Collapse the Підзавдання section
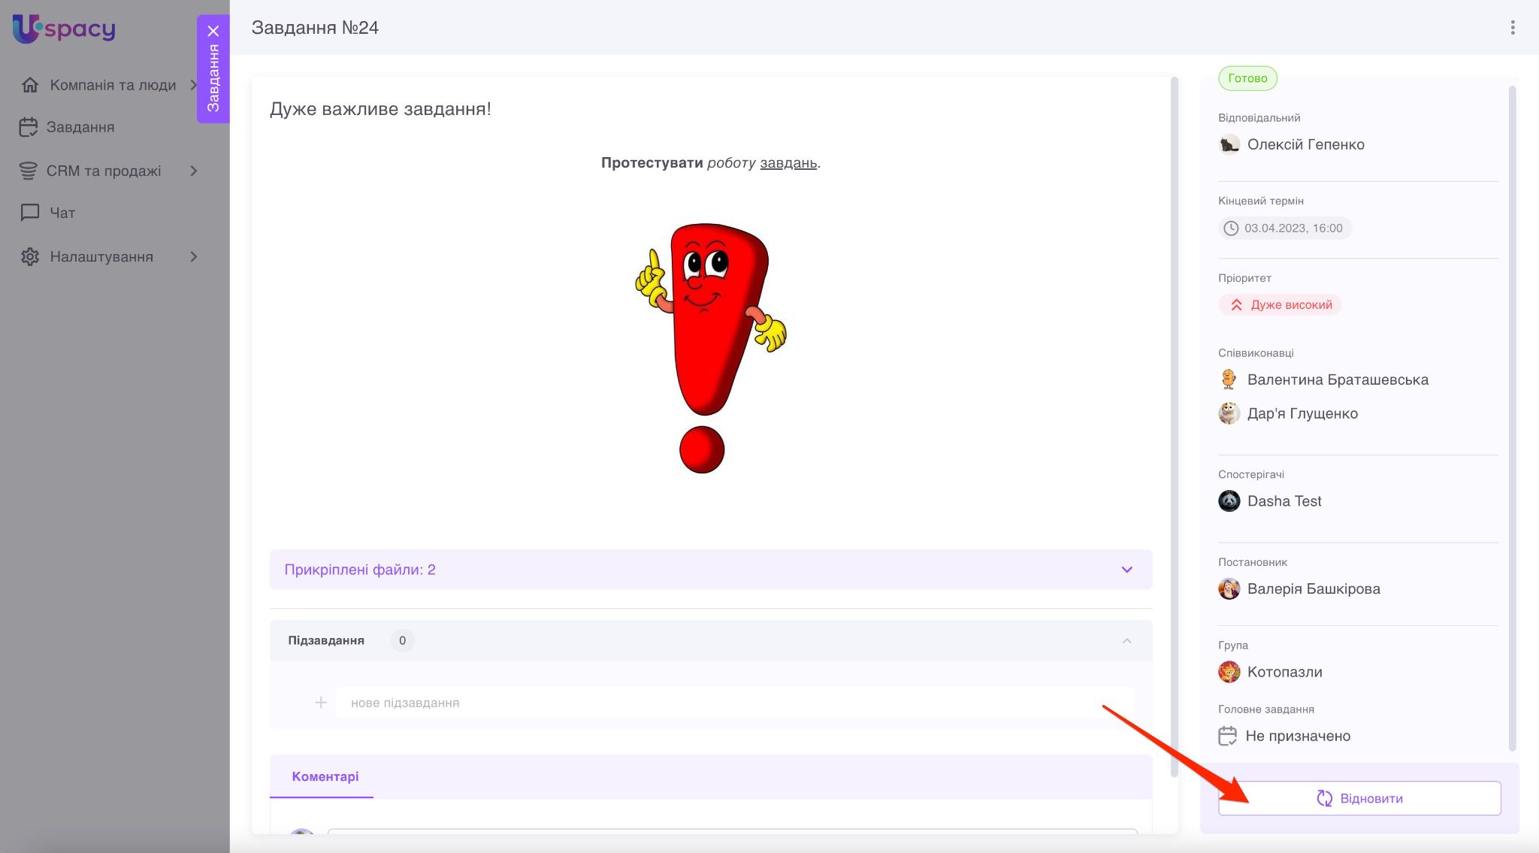Viewport: 1539px width, 853px height. pyautogui.click(x=1126, y=640)
